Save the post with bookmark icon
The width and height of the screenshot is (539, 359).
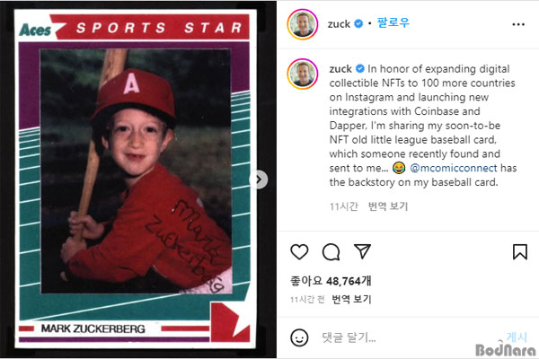[520, 252]
